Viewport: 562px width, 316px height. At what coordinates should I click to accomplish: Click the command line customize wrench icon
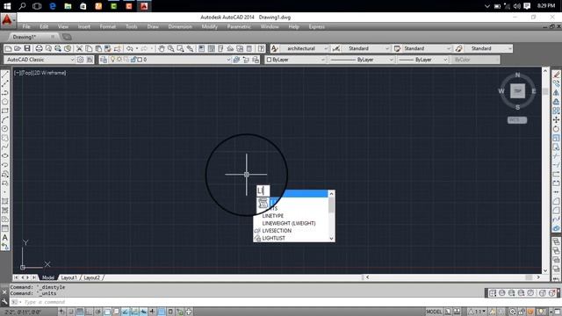pos(4,302)
